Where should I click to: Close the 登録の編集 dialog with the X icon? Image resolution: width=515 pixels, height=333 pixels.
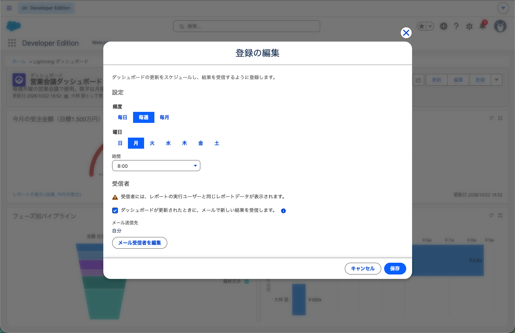(406, 33)
